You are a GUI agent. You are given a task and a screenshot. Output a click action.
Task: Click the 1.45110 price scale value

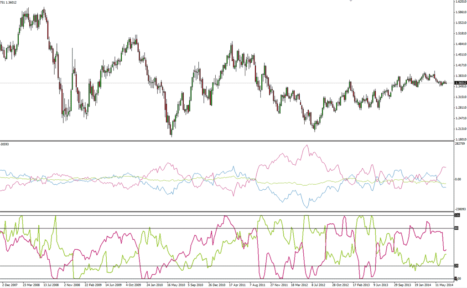[461, 55]
